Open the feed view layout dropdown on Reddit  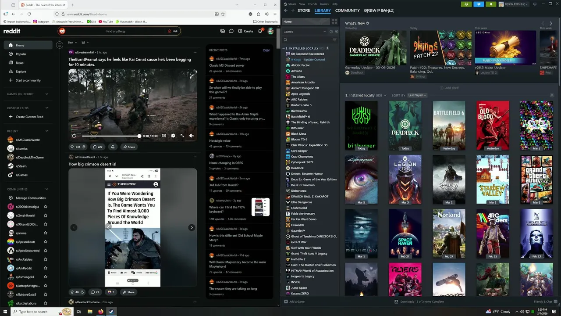click(85, 43)
